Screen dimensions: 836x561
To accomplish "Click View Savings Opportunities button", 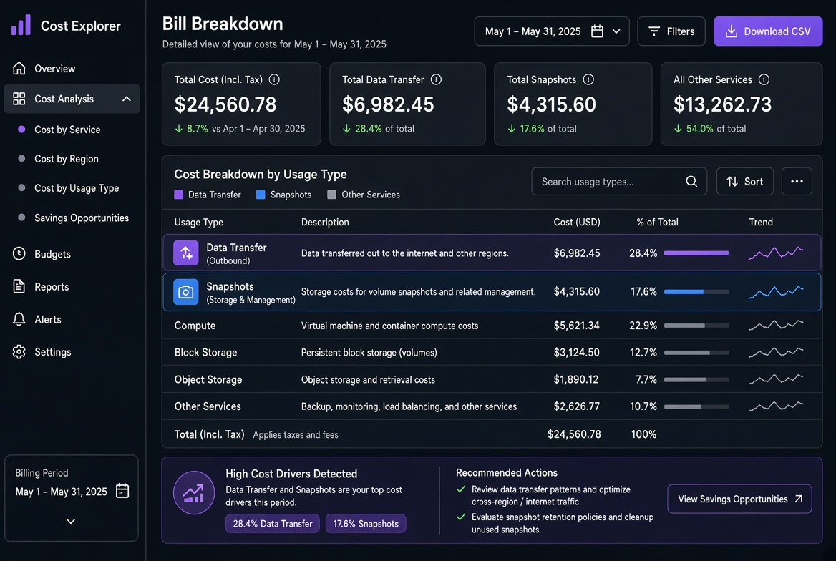I will [739, 499].
